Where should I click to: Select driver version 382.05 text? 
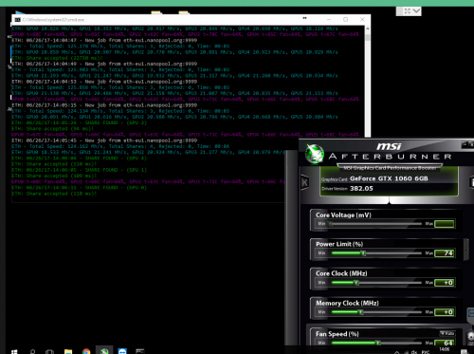pyautogui.click(x=361, y=189)
